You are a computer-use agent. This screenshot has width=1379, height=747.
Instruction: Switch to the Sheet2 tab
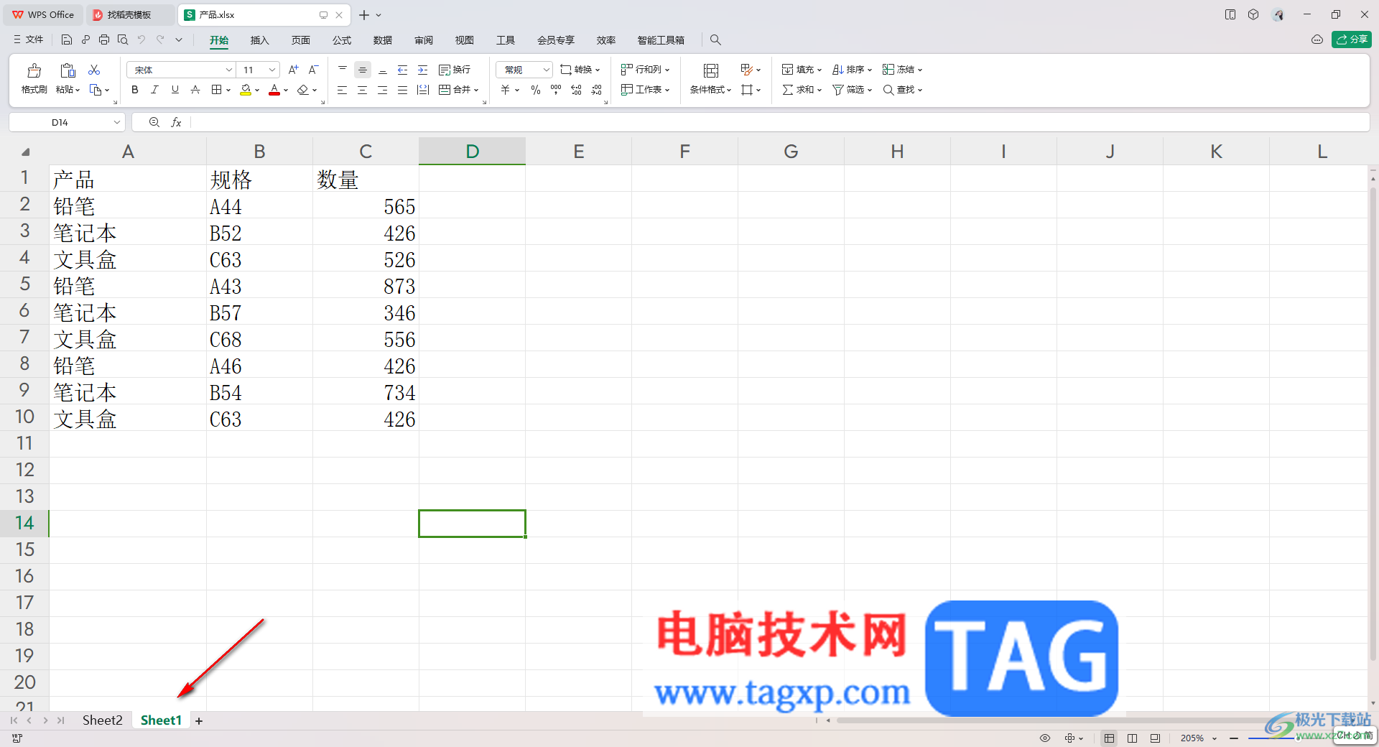click(103, 720)
